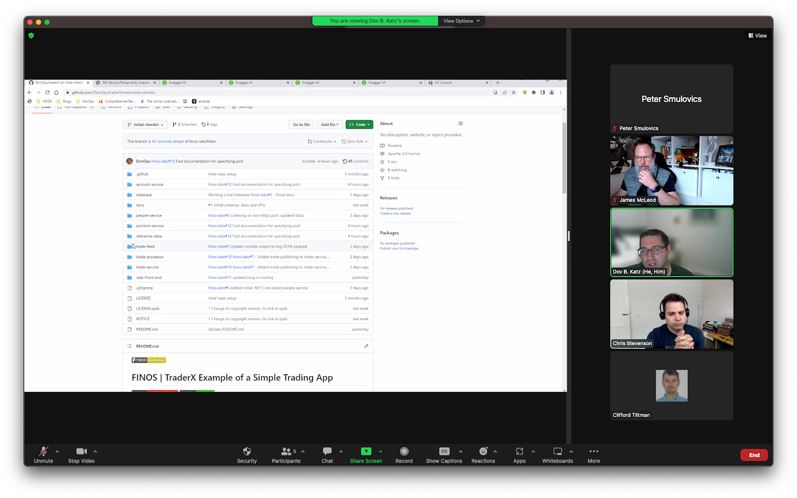Screen dimensions: 797x498
Task: Click the Security shield icon
Action: point(247,452)
